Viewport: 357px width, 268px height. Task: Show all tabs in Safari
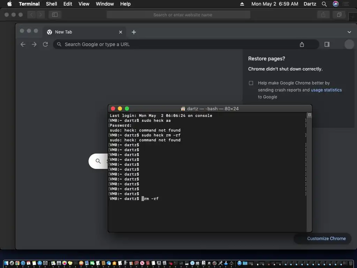click(x=339, y=15)
